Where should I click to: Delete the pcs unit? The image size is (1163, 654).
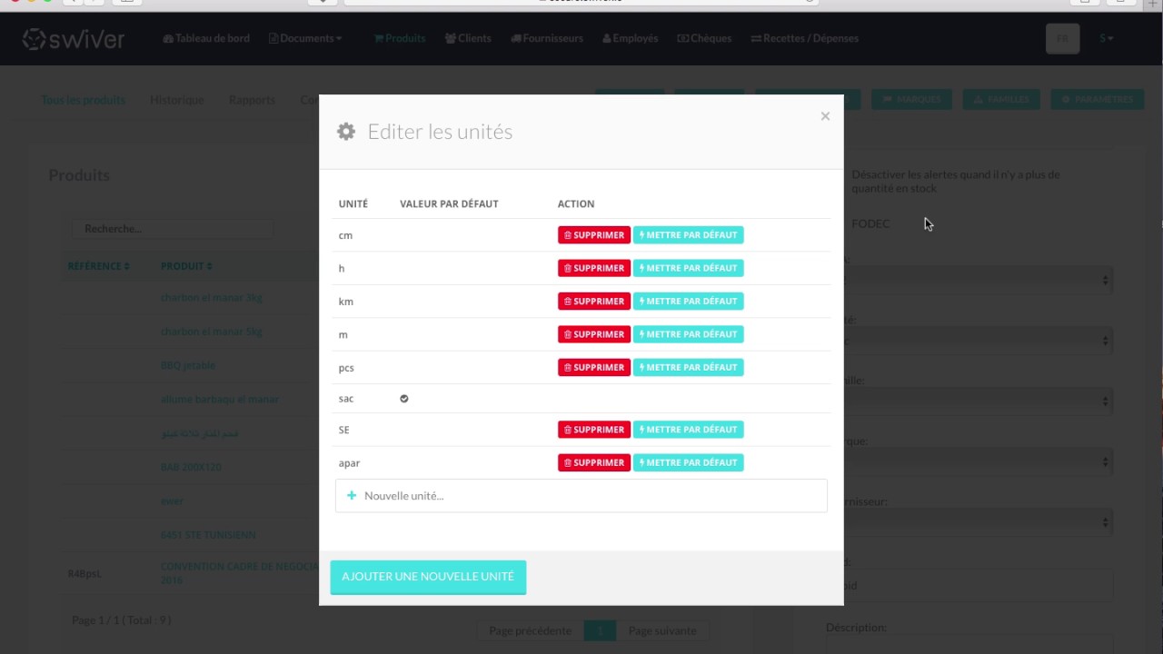(593, 368)
